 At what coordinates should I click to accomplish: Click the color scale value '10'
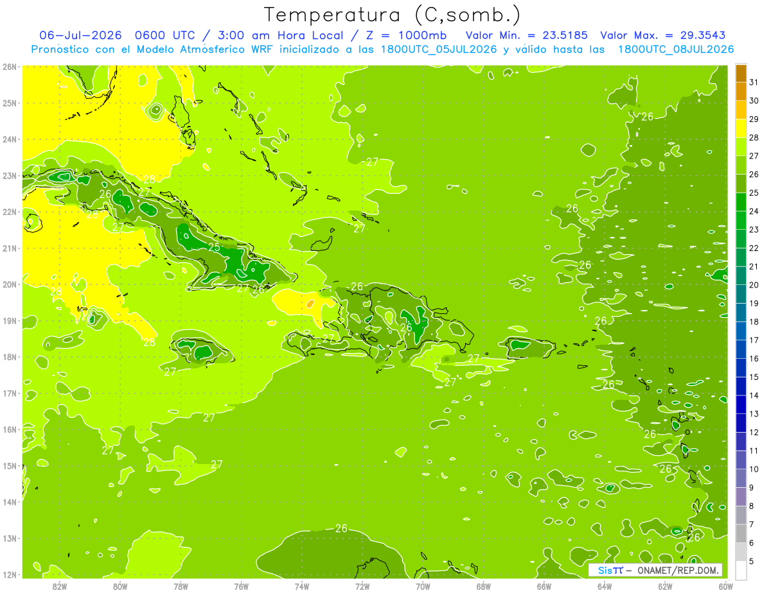pyautogui.click(x=754, y=469)
